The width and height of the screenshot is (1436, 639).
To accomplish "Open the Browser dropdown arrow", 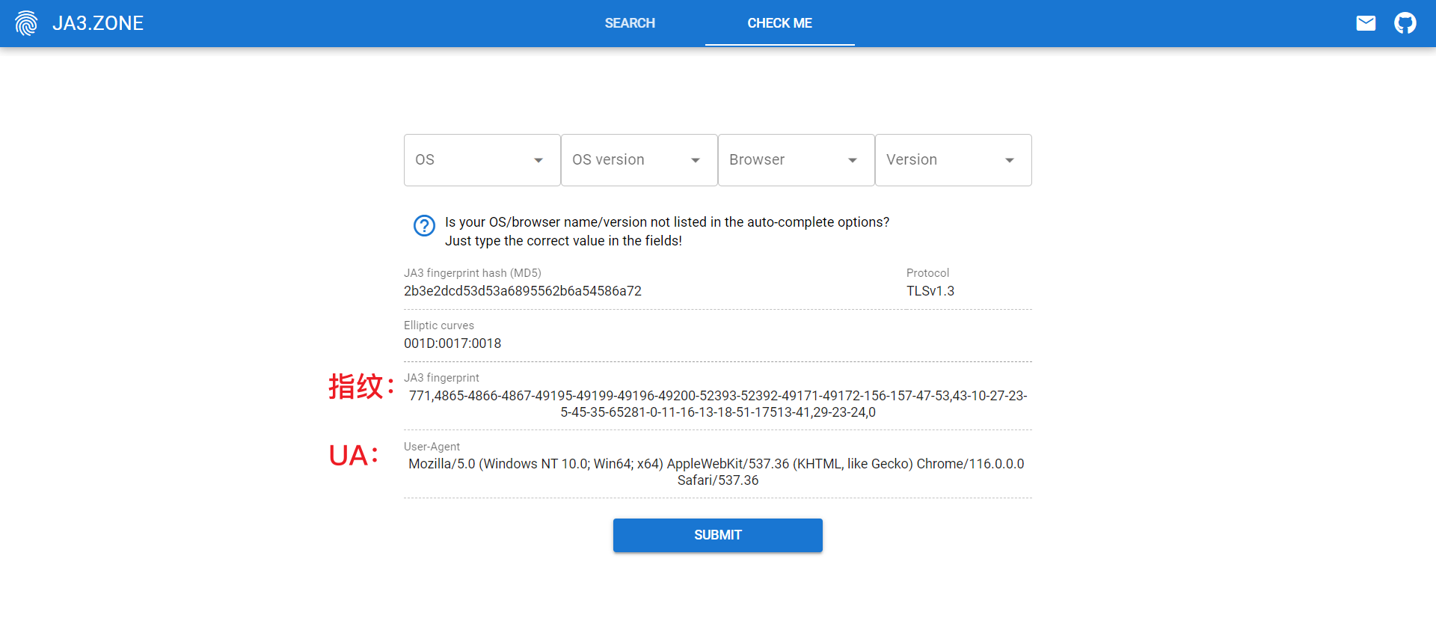I will tap(853, 160).
